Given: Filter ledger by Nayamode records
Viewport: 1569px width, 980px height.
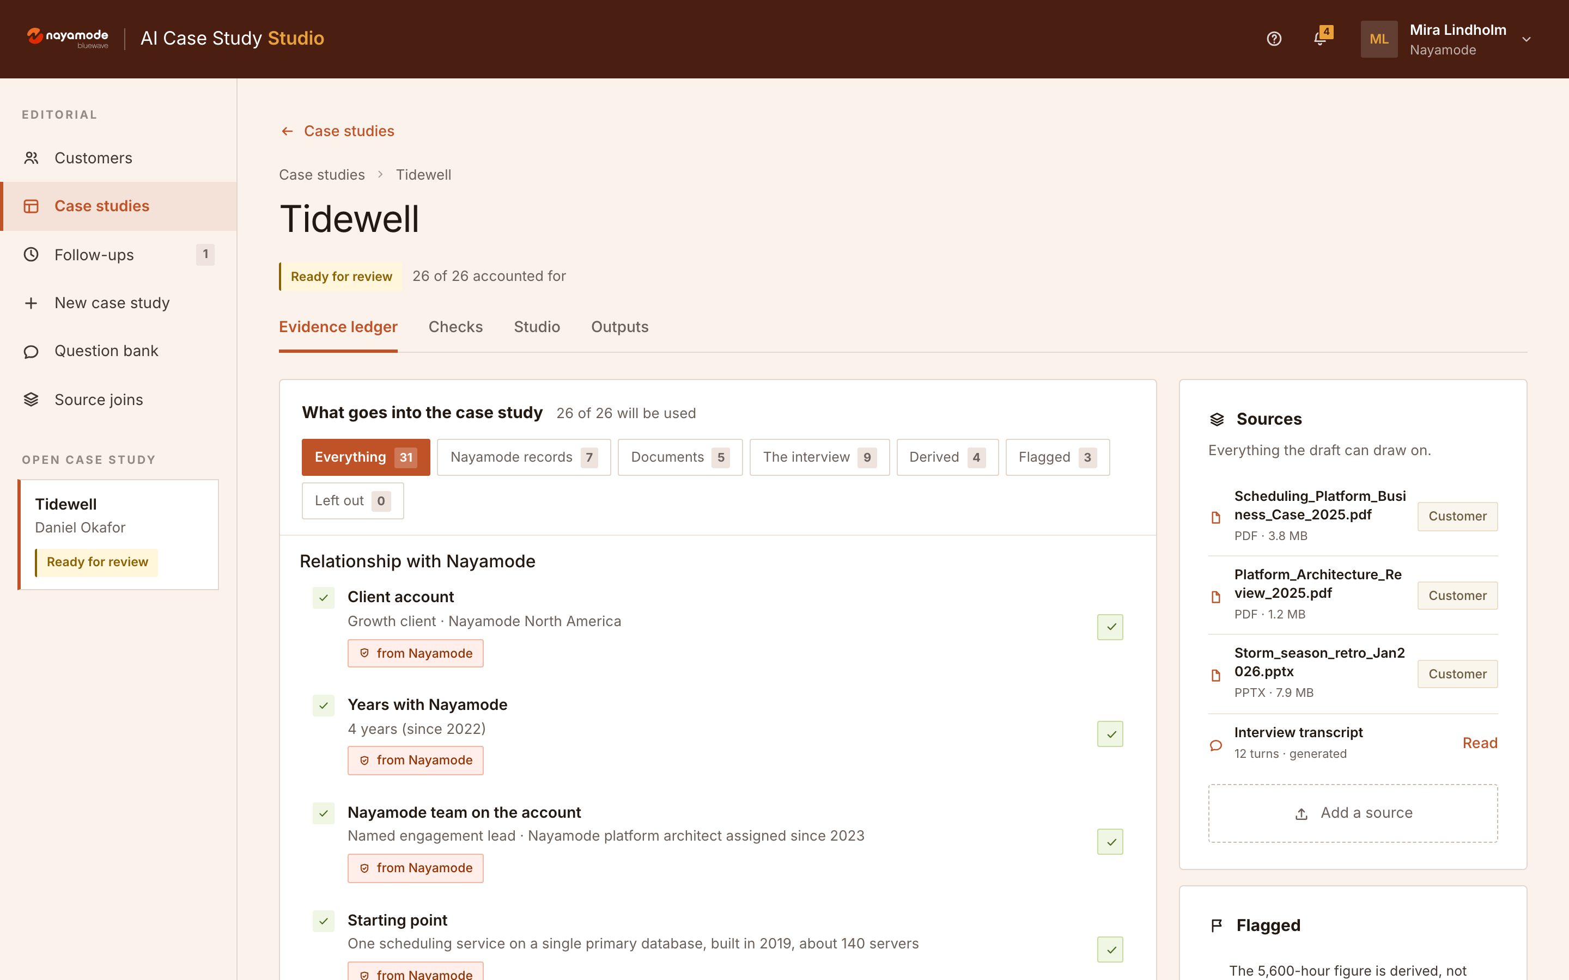Looking at the screenshot, I should click(524, 457).
